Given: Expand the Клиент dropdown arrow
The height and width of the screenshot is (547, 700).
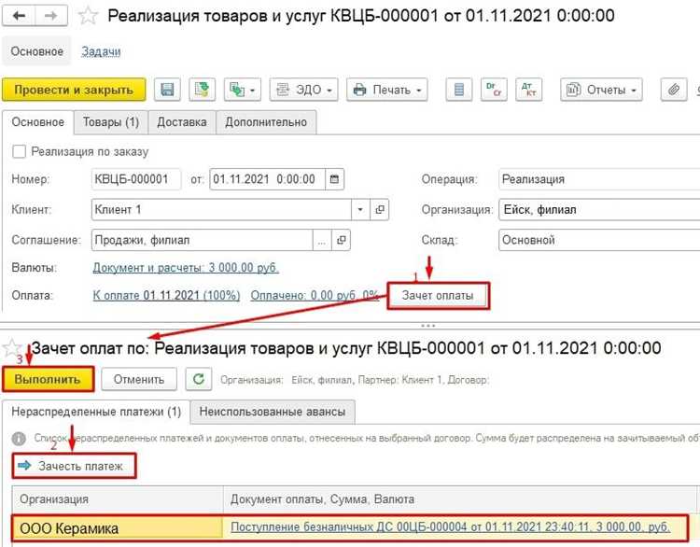Looking at the screenshot, I should tap(360, 209).
